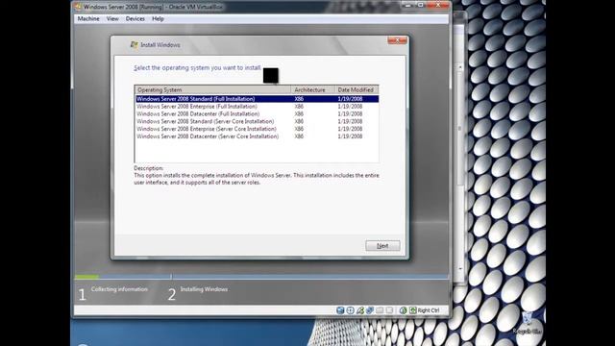Image resolution: width=615 pixels, height=346 pixels.
Task: Click the network adapter icon in status bar
Action: pyautogui.click(x=370, y=310)
